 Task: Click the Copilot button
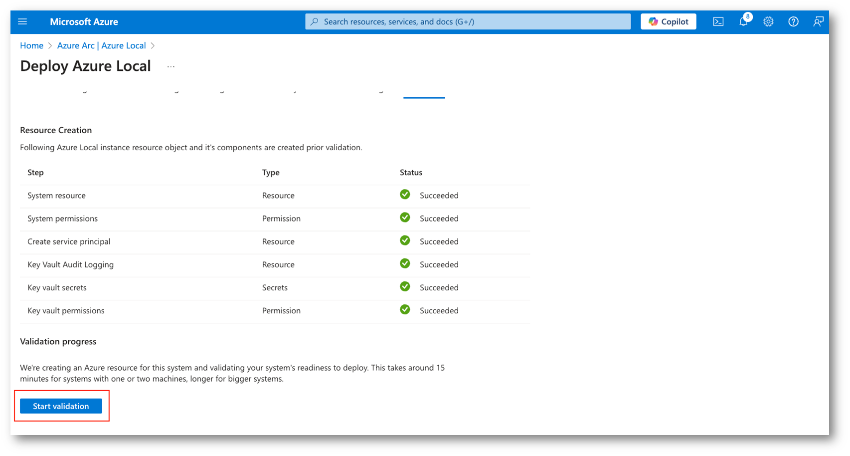click(x=668, y=21)
